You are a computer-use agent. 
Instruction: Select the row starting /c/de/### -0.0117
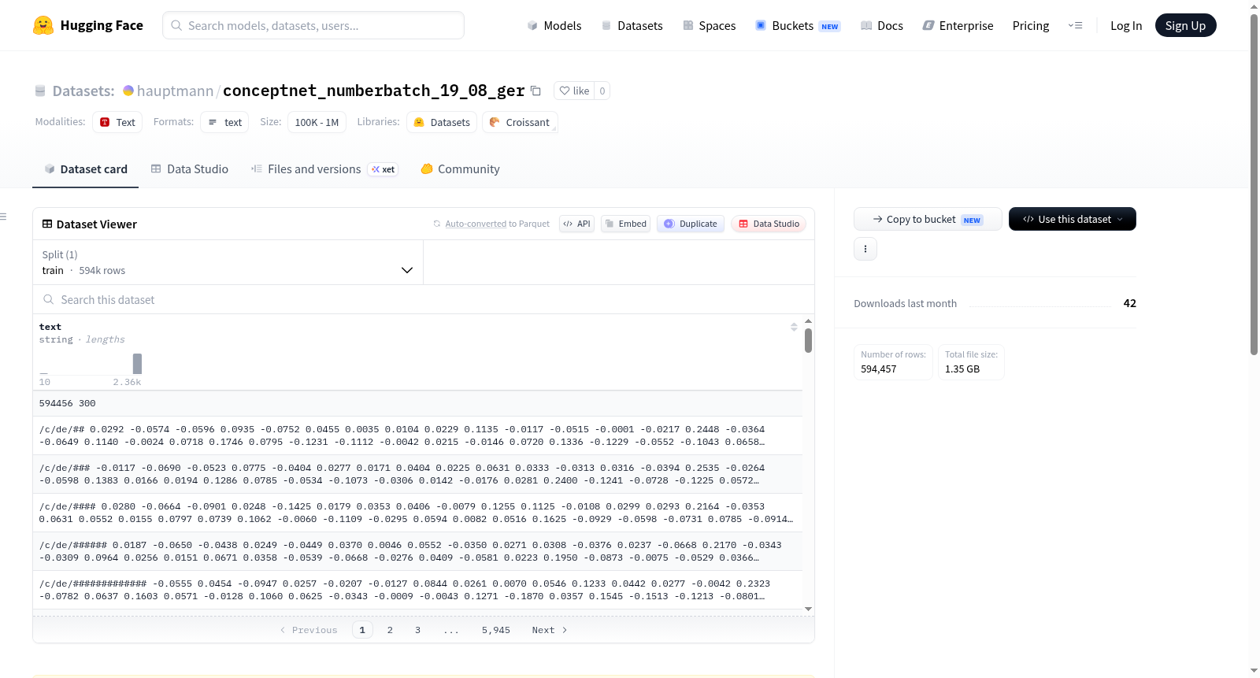click(x=417, y=474)
